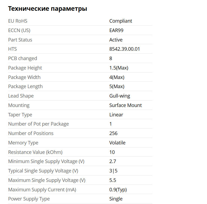Click the Typical Single Supply Voltage value 3|5
This screenshot has height=204, width=207.
pyautogui.click(x=113, y=171)
